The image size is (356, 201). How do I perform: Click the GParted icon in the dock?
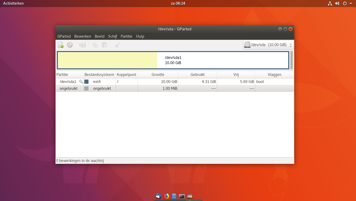tap(190, 196)
